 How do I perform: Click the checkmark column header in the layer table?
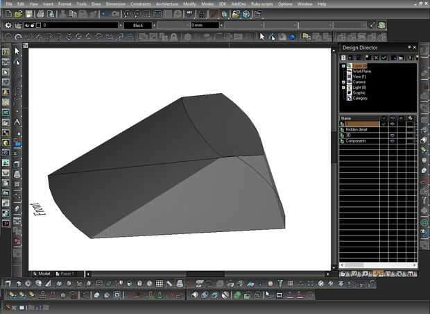[x=384, y=118]
